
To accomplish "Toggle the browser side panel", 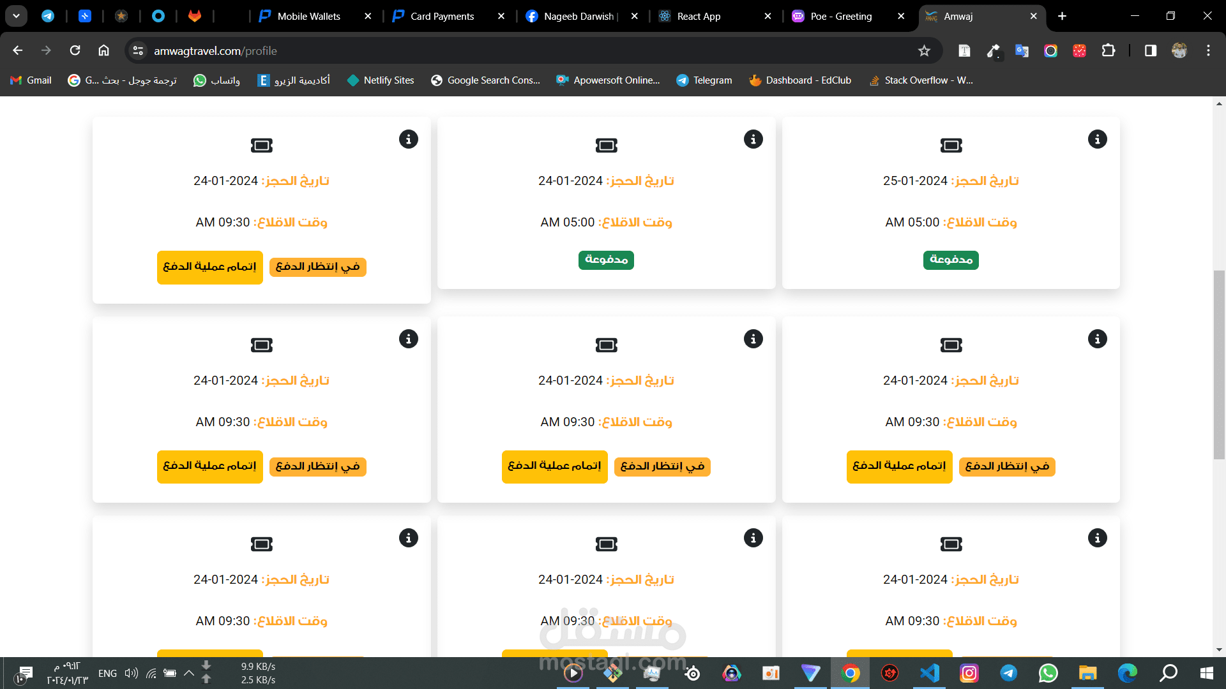I will (x=1150, y=51).
